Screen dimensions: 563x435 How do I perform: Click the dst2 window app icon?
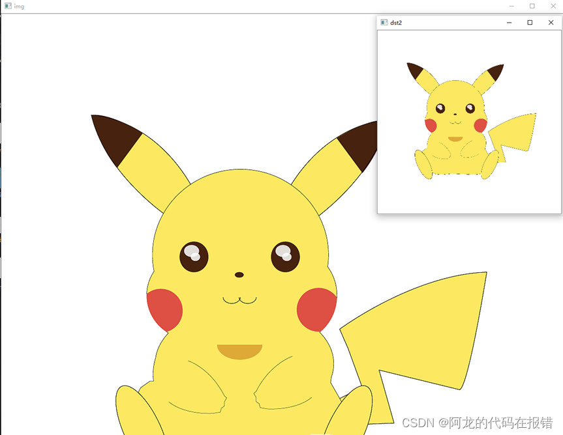click(x=384, y=23)
